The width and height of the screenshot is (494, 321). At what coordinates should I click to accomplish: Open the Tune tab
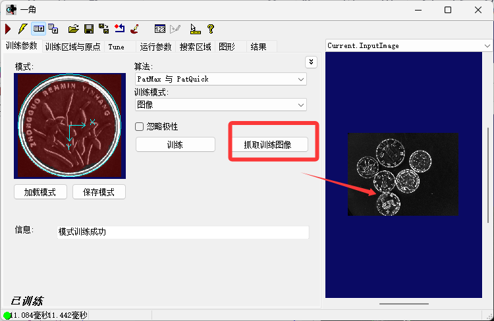(116, 47)
